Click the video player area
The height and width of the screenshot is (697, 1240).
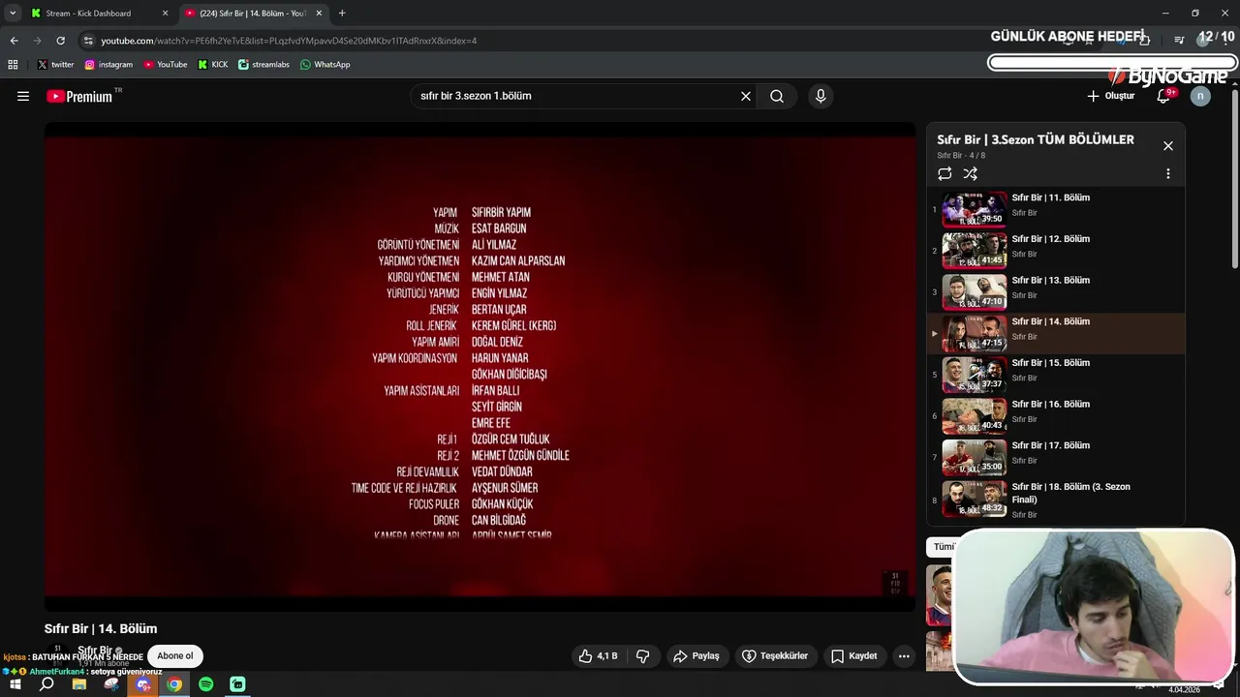pyautogui.click(x=480, y=366)
